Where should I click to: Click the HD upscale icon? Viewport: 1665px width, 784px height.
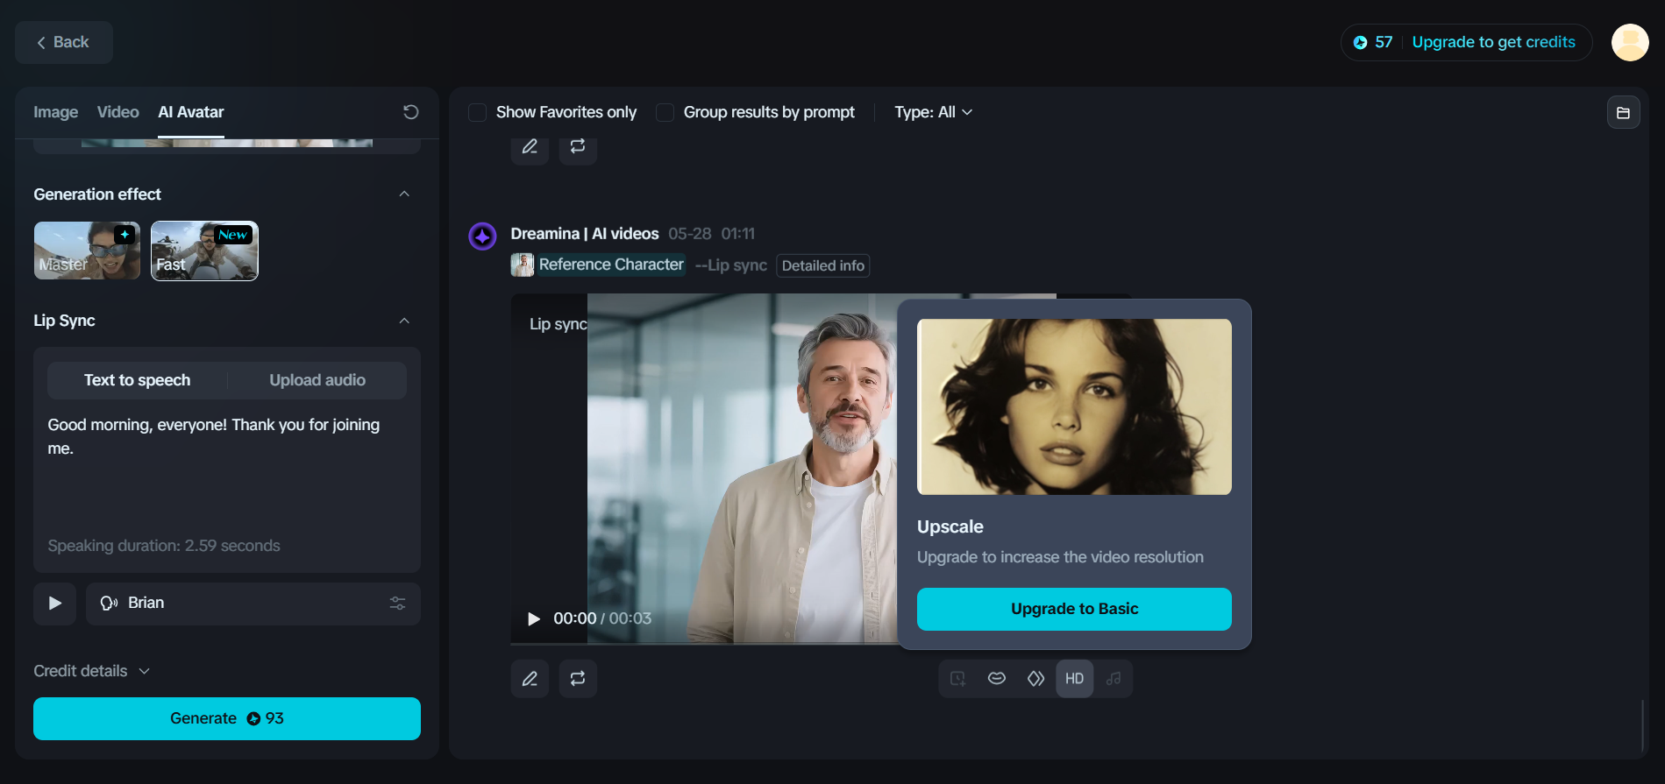coord(1075,679)
